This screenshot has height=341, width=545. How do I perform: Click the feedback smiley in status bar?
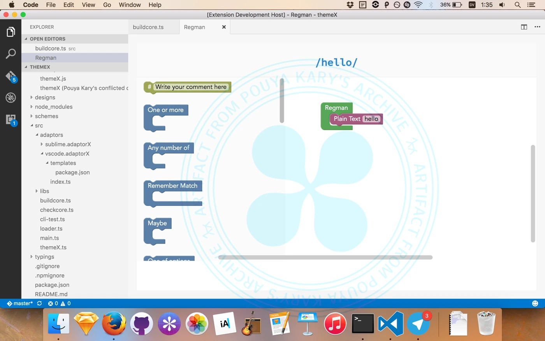pos(535,303)
